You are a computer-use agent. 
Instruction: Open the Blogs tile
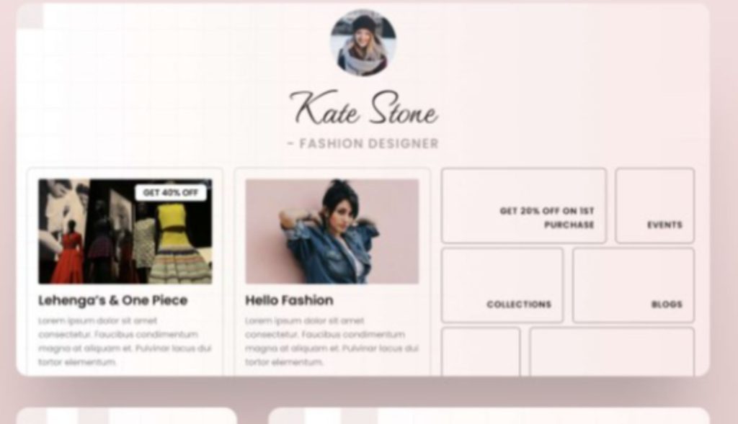[633, 285]
